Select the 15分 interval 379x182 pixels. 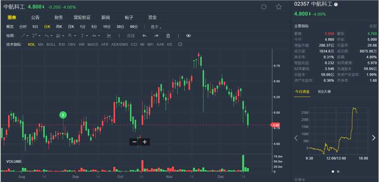(x=107, y=27)
